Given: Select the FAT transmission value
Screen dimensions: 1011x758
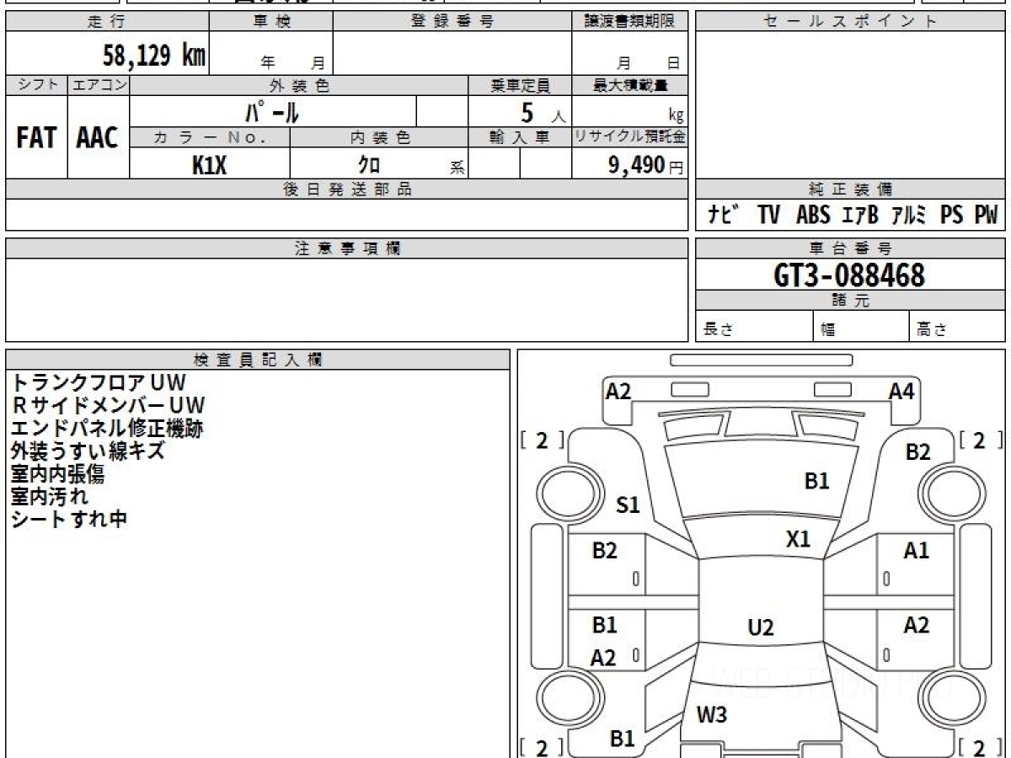Looking at the screenshot, I should tap(36, 138).
